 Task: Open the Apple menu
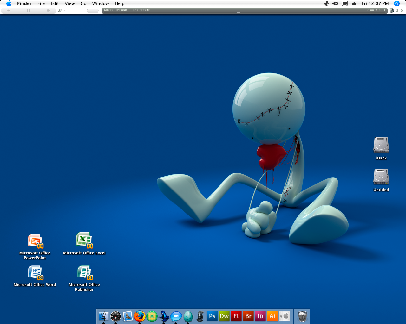(x=9, y=3)
